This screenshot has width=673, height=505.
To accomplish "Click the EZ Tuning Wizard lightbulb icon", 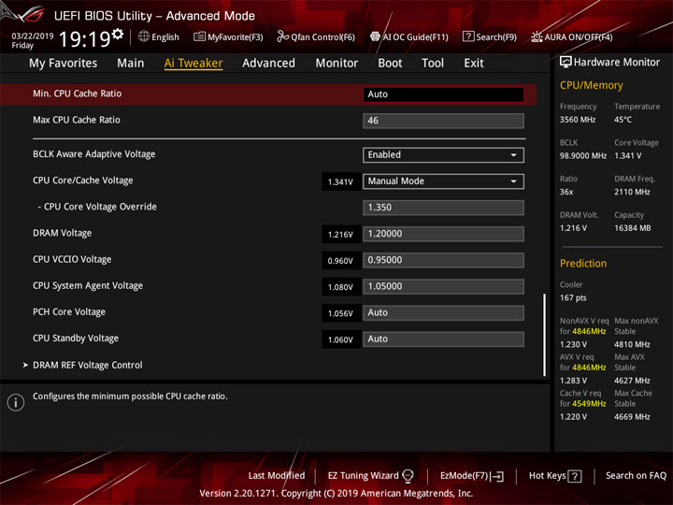I will pos(408,476).
